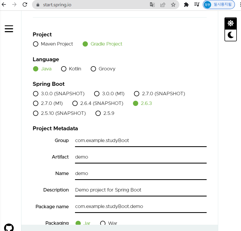This screenshot has height=231, width=241.
Task: Select Maven Project option
Action: pyautogui.click(x=53, y=44)
